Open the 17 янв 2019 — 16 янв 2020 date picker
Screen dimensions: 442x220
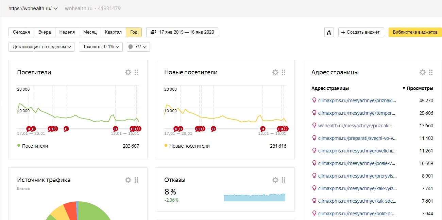click(182, 32)
